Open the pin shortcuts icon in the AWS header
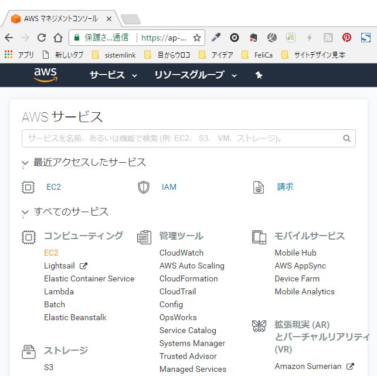 (x=259, y=75)
